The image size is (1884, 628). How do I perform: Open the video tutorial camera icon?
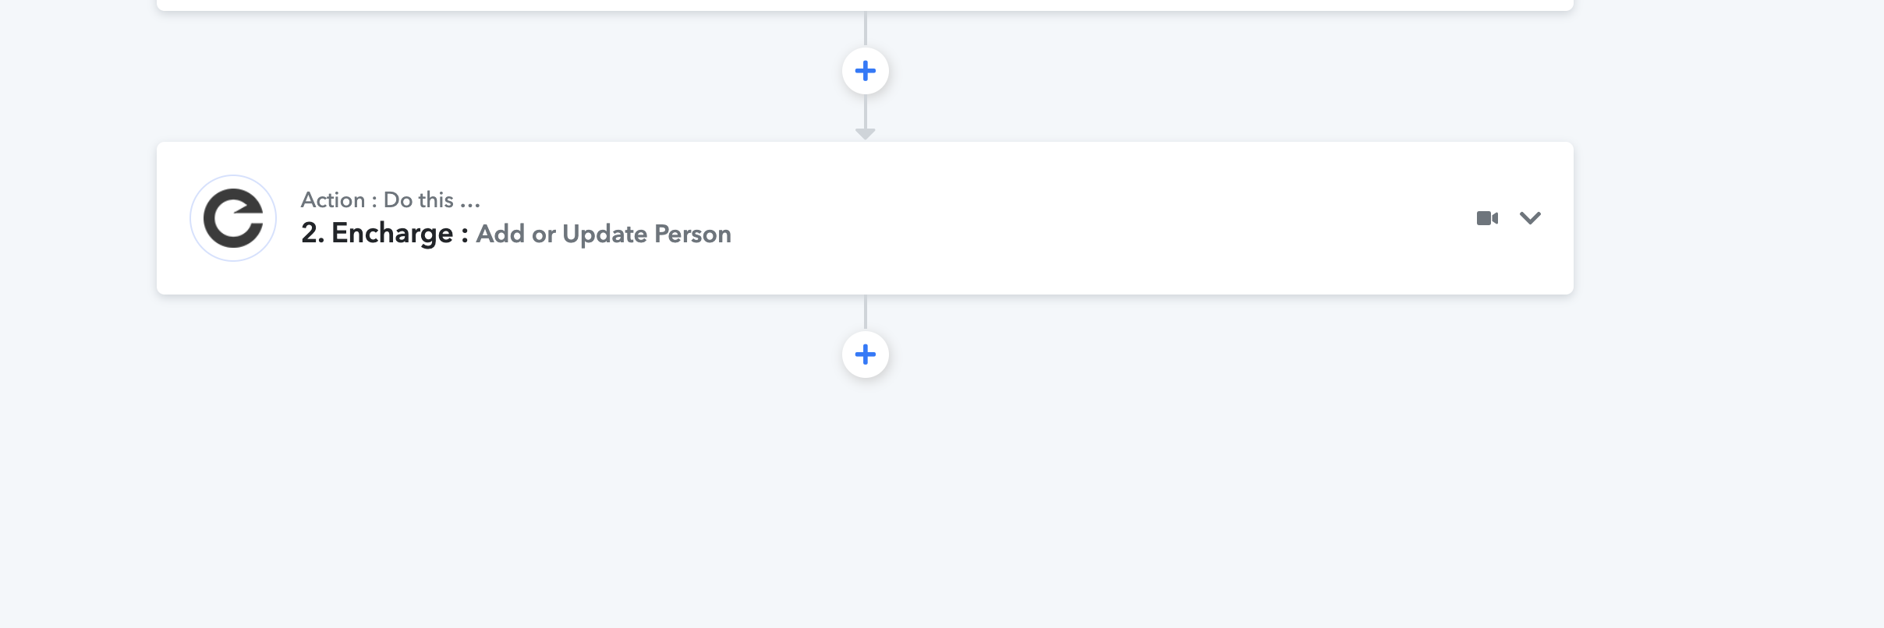1487,218
